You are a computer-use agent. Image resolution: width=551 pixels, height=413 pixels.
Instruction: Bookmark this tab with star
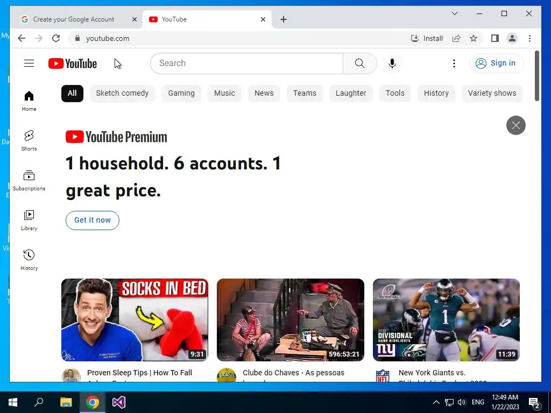point(474,38)
